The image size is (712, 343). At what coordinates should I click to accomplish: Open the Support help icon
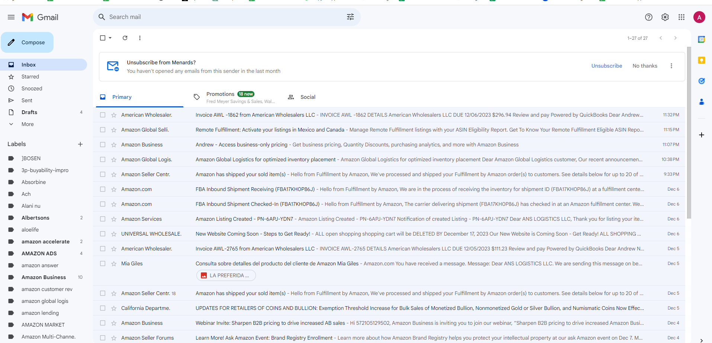click(x=649, y=17)
